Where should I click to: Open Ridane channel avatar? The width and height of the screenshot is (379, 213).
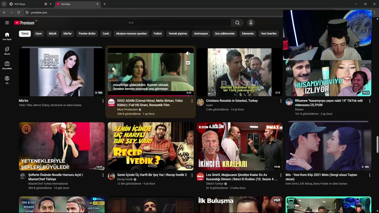289,102
